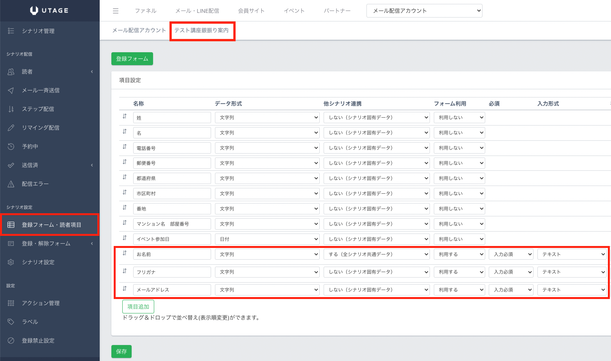Click the シナリオ管理 list icon
The height and width of the screenshot is (361, 611).
tap(11, 31)
